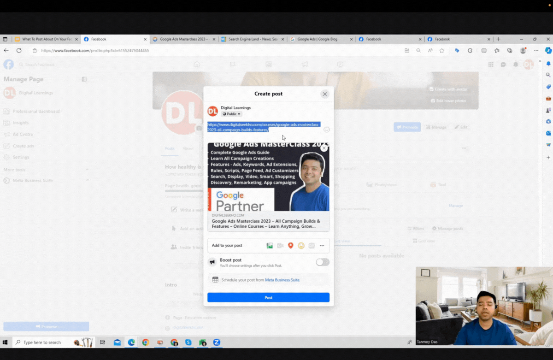Add feeling/activity smiley to post
Viewport: 553px width, 360px height.
301,246
